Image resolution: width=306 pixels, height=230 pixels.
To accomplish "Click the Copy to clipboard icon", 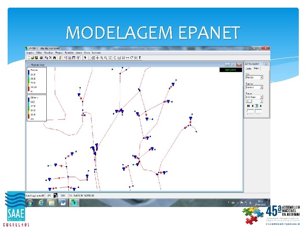I will pos(46,57).
